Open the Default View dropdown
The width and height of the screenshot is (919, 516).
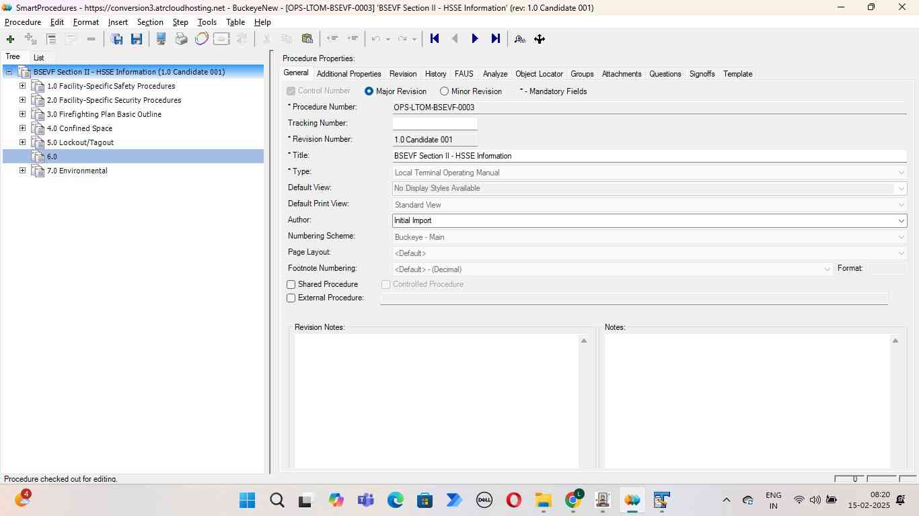(901, 189)
